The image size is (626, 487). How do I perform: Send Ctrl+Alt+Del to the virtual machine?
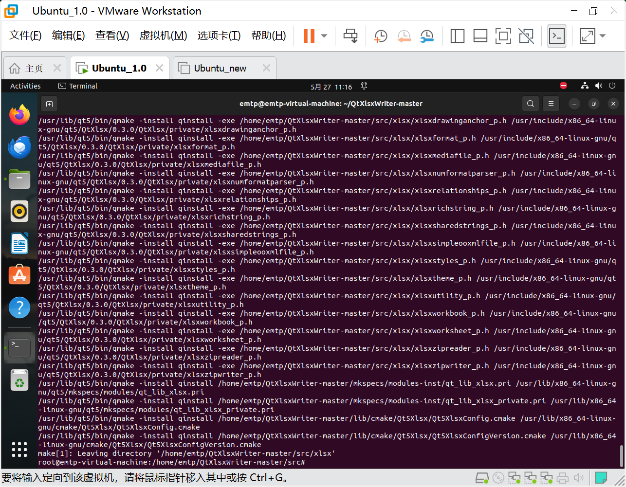(350, 36)
